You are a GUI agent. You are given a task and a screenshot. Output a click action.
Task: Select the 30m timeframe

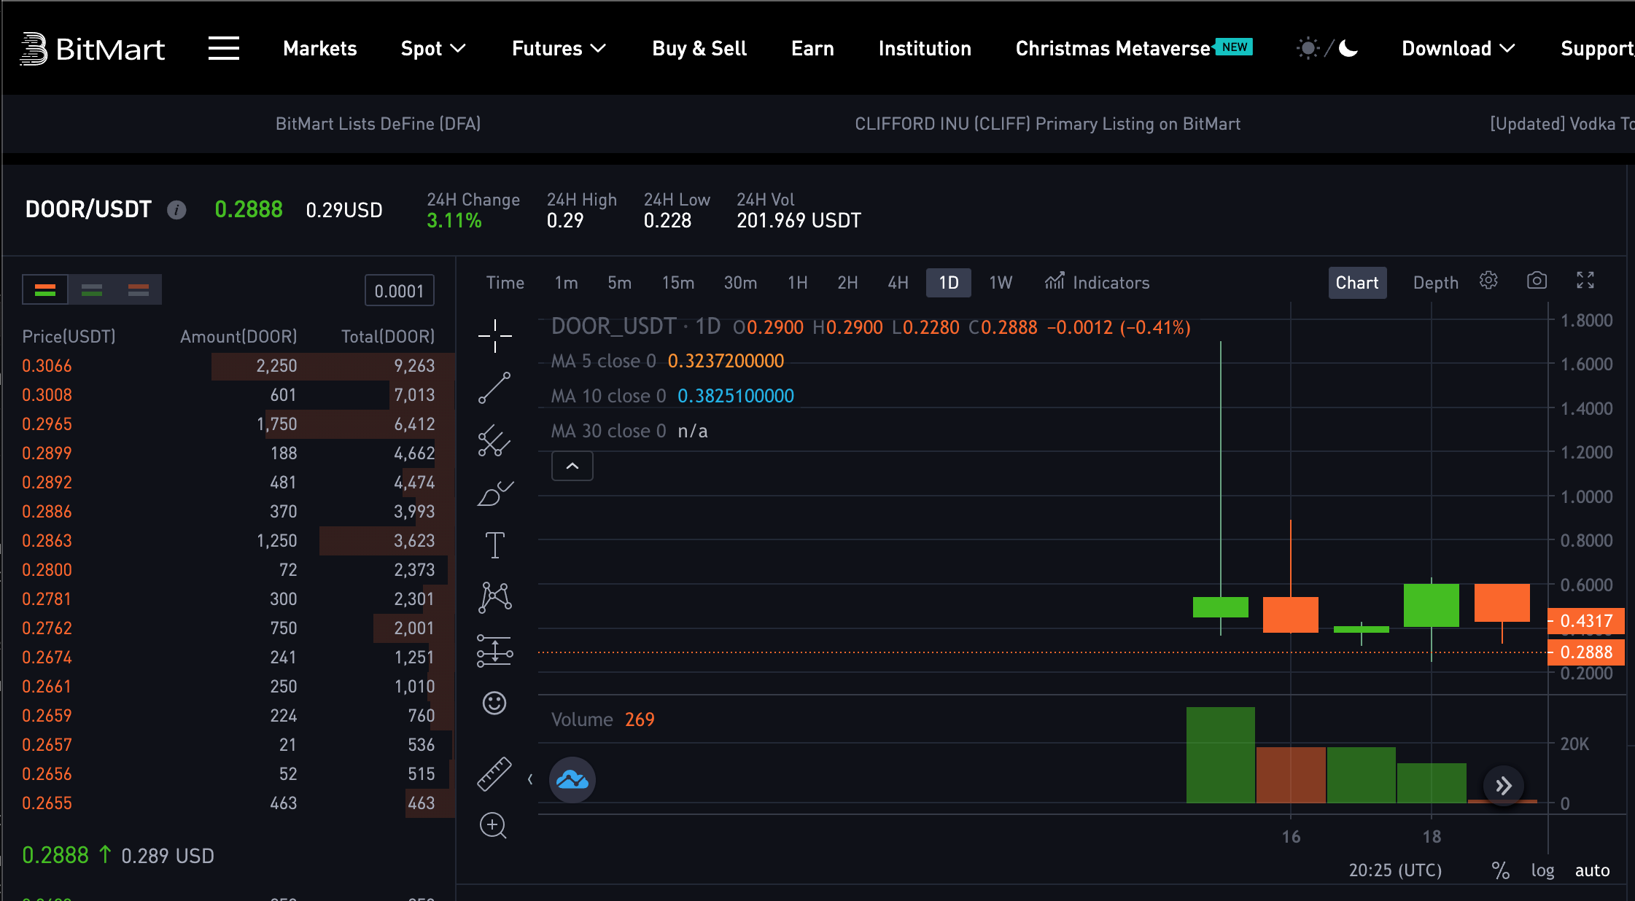[740, 283]
